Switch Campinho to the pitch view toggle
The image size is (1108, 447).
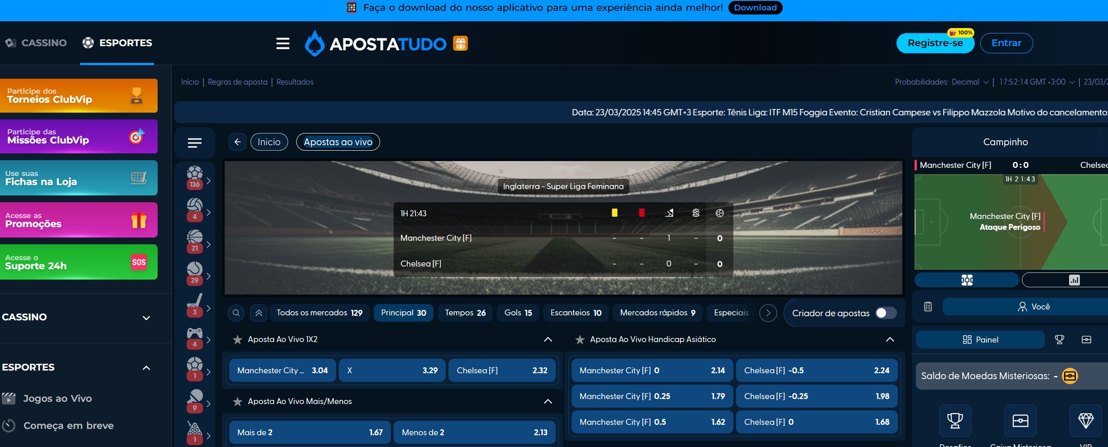(967, 280)
